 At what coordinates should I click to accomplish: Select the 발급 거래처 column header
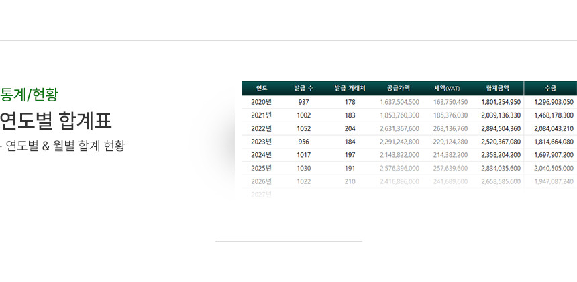[350, 88]
